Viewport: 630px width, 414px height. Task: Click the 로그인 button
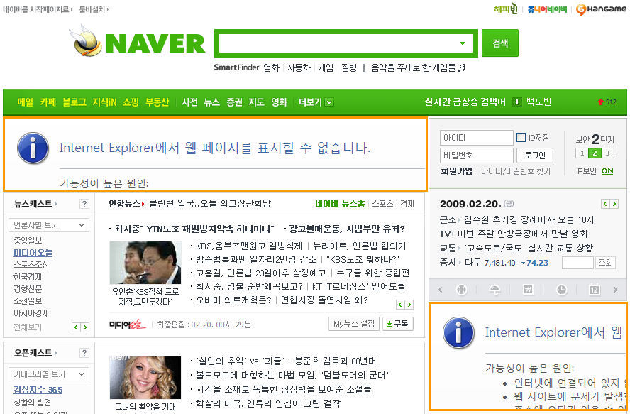[535, 156]
